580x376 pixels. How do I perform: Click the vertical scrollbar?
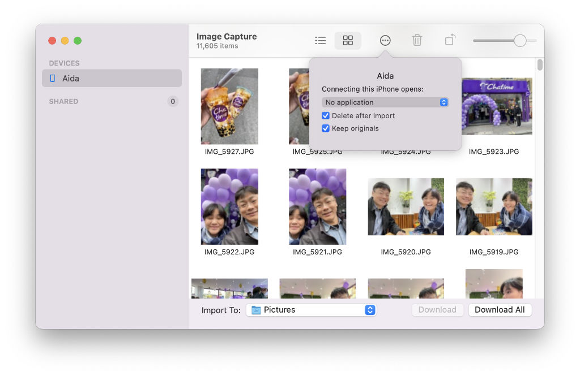coord(540,65)
